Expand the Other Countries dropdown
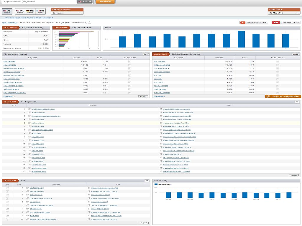Screen dimensions: 302x226 [67, 13]
